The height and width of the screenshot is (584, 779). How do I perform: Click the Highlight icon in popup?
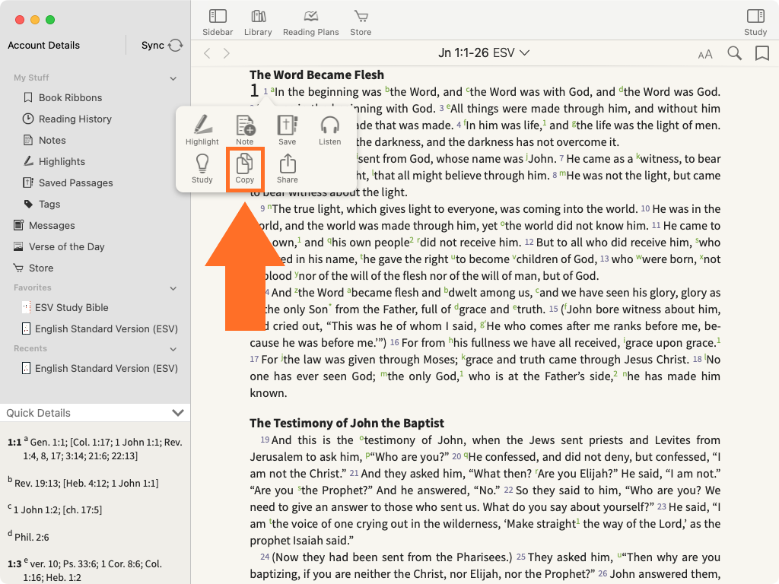coord(202,129)
